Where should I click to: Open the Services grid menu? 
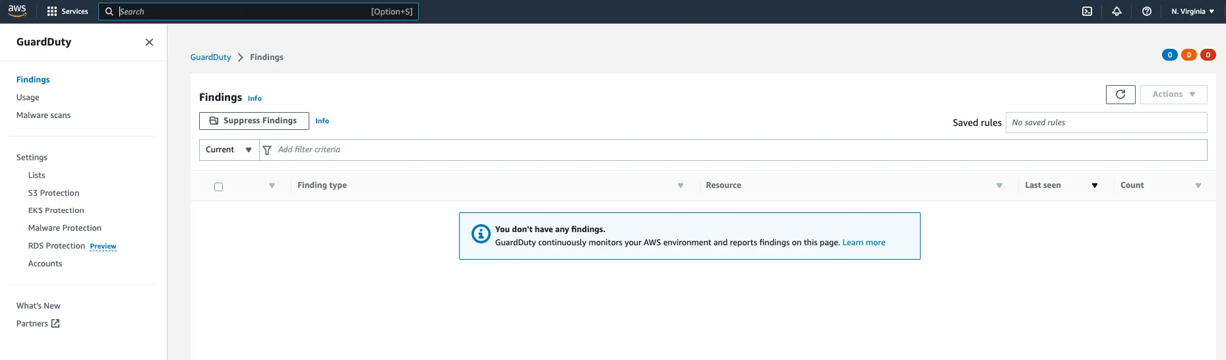point(52,11)
